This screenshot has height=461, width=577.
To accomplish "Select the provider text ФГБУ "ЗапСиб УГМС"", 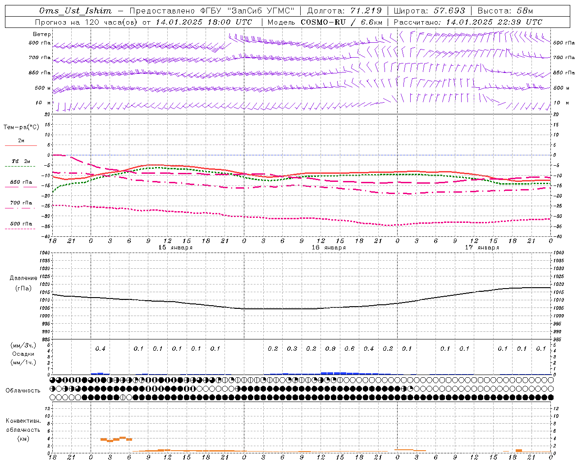I will pos(247,11).
